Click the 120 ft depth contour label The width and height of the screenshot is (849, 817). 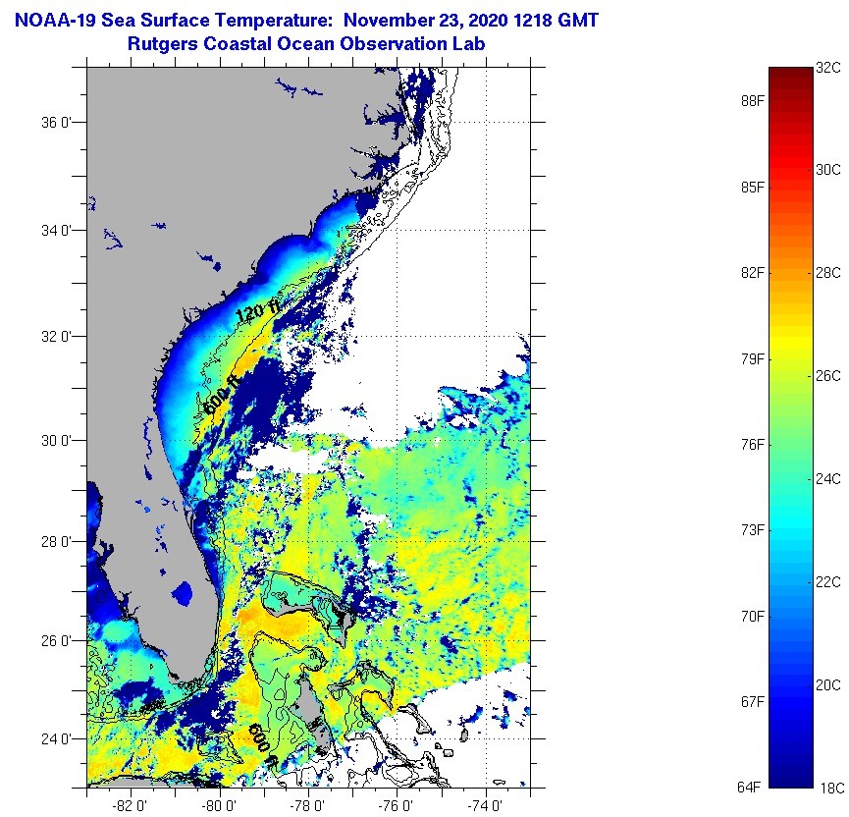tap(258, 311)
